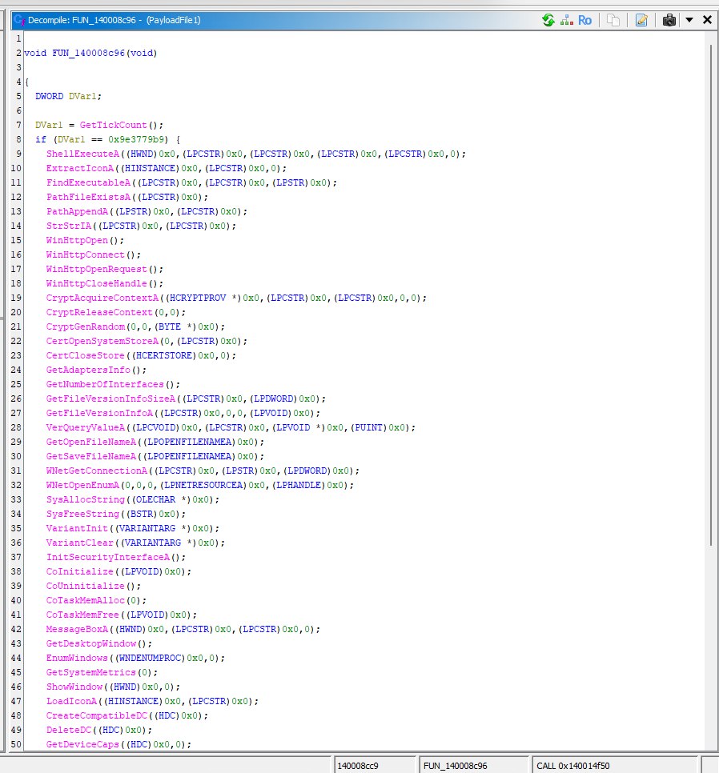Click address 140008cc9 in the status bar
Screen dimensions: 719x773
(358, 766)
